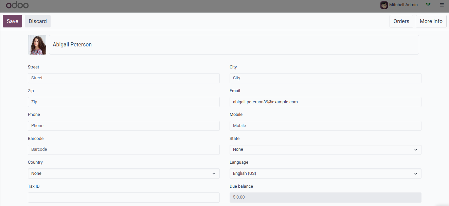
Task: Click the Email address field
Action: [325, 102]
